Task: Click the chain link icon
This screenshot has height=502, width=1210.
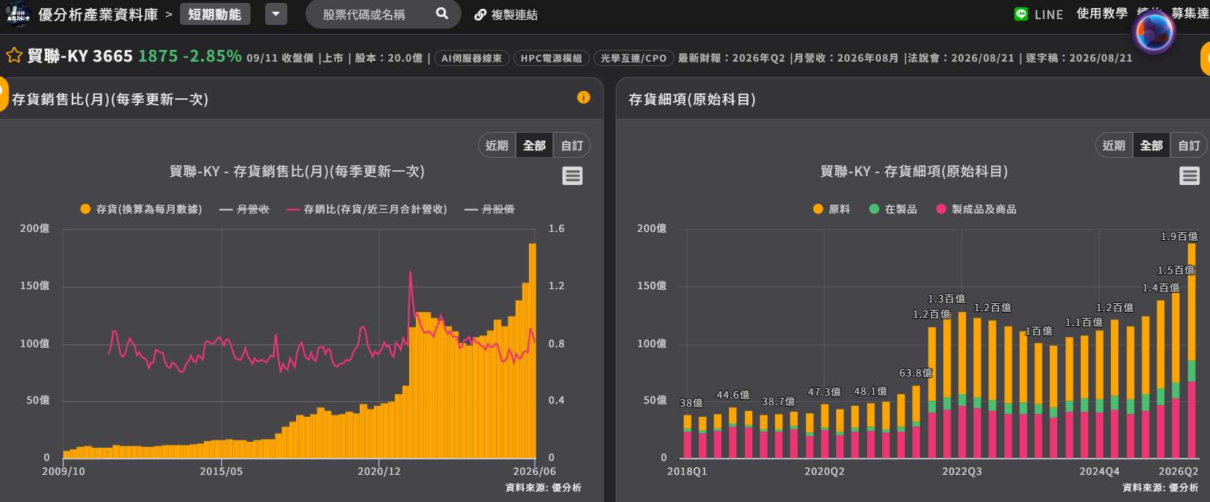Action: [x=480, y=15]
